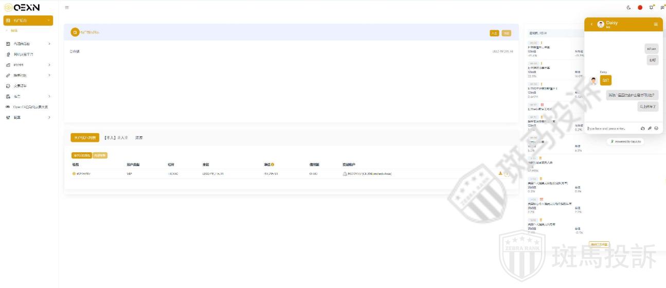Viewport: 666px width, 288px height.
Task: Toggle dark mode with the moon icon
Action: pos(628,8)
